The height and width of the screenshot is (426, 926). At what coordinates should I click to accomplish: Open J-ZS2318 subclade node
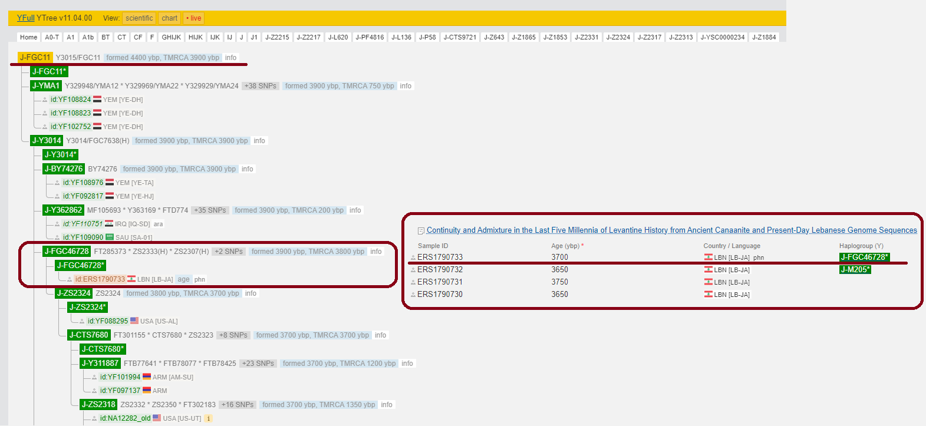98,405
